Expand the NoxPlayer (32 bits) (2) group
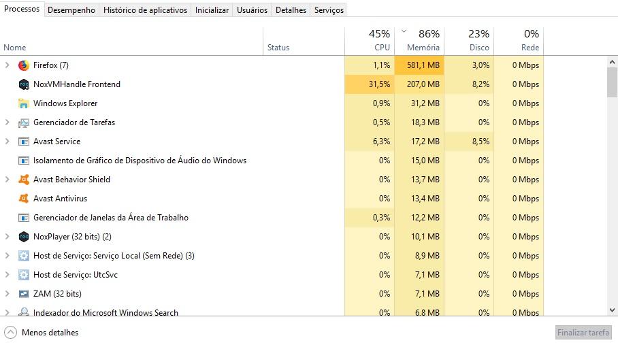 pos(7,236)
